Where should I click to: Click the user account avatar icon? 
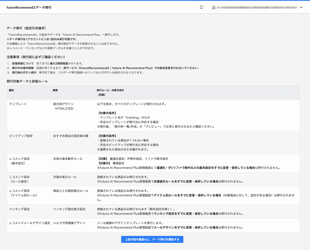(214, 8)
